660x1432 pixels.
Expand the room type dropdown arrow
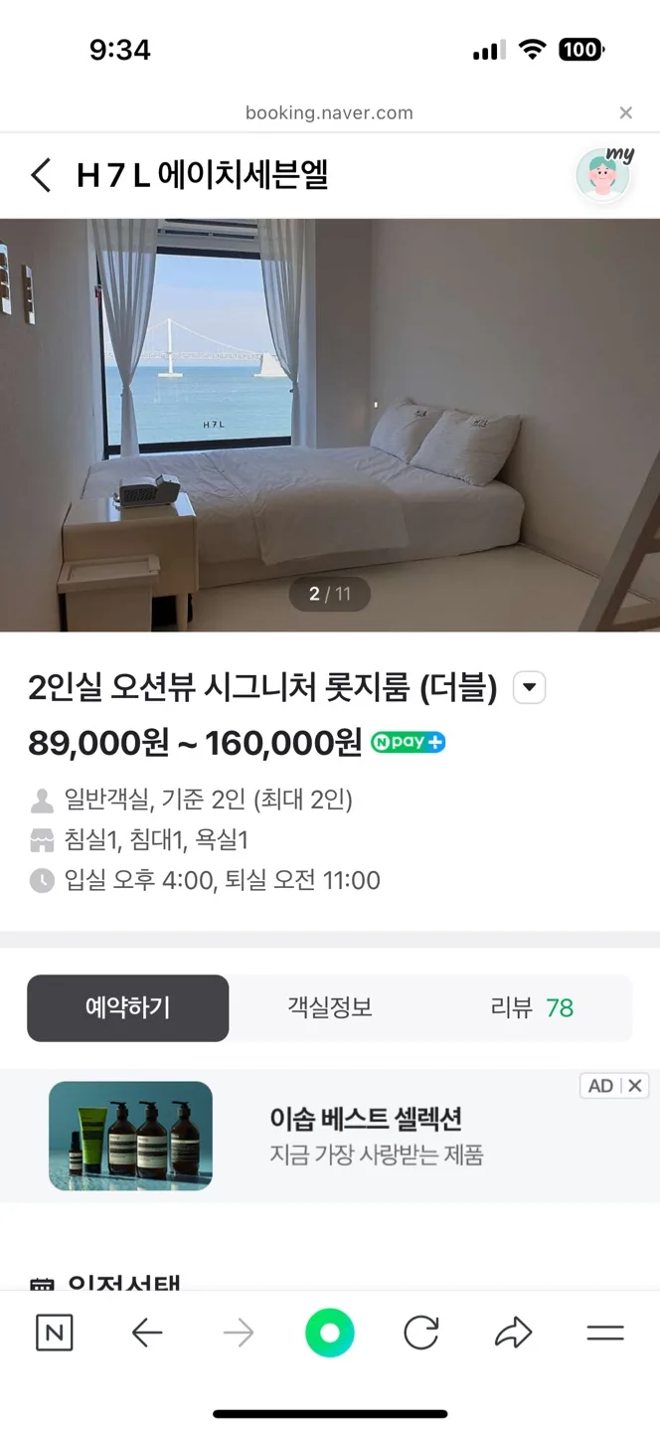click(x=529, y=688)
